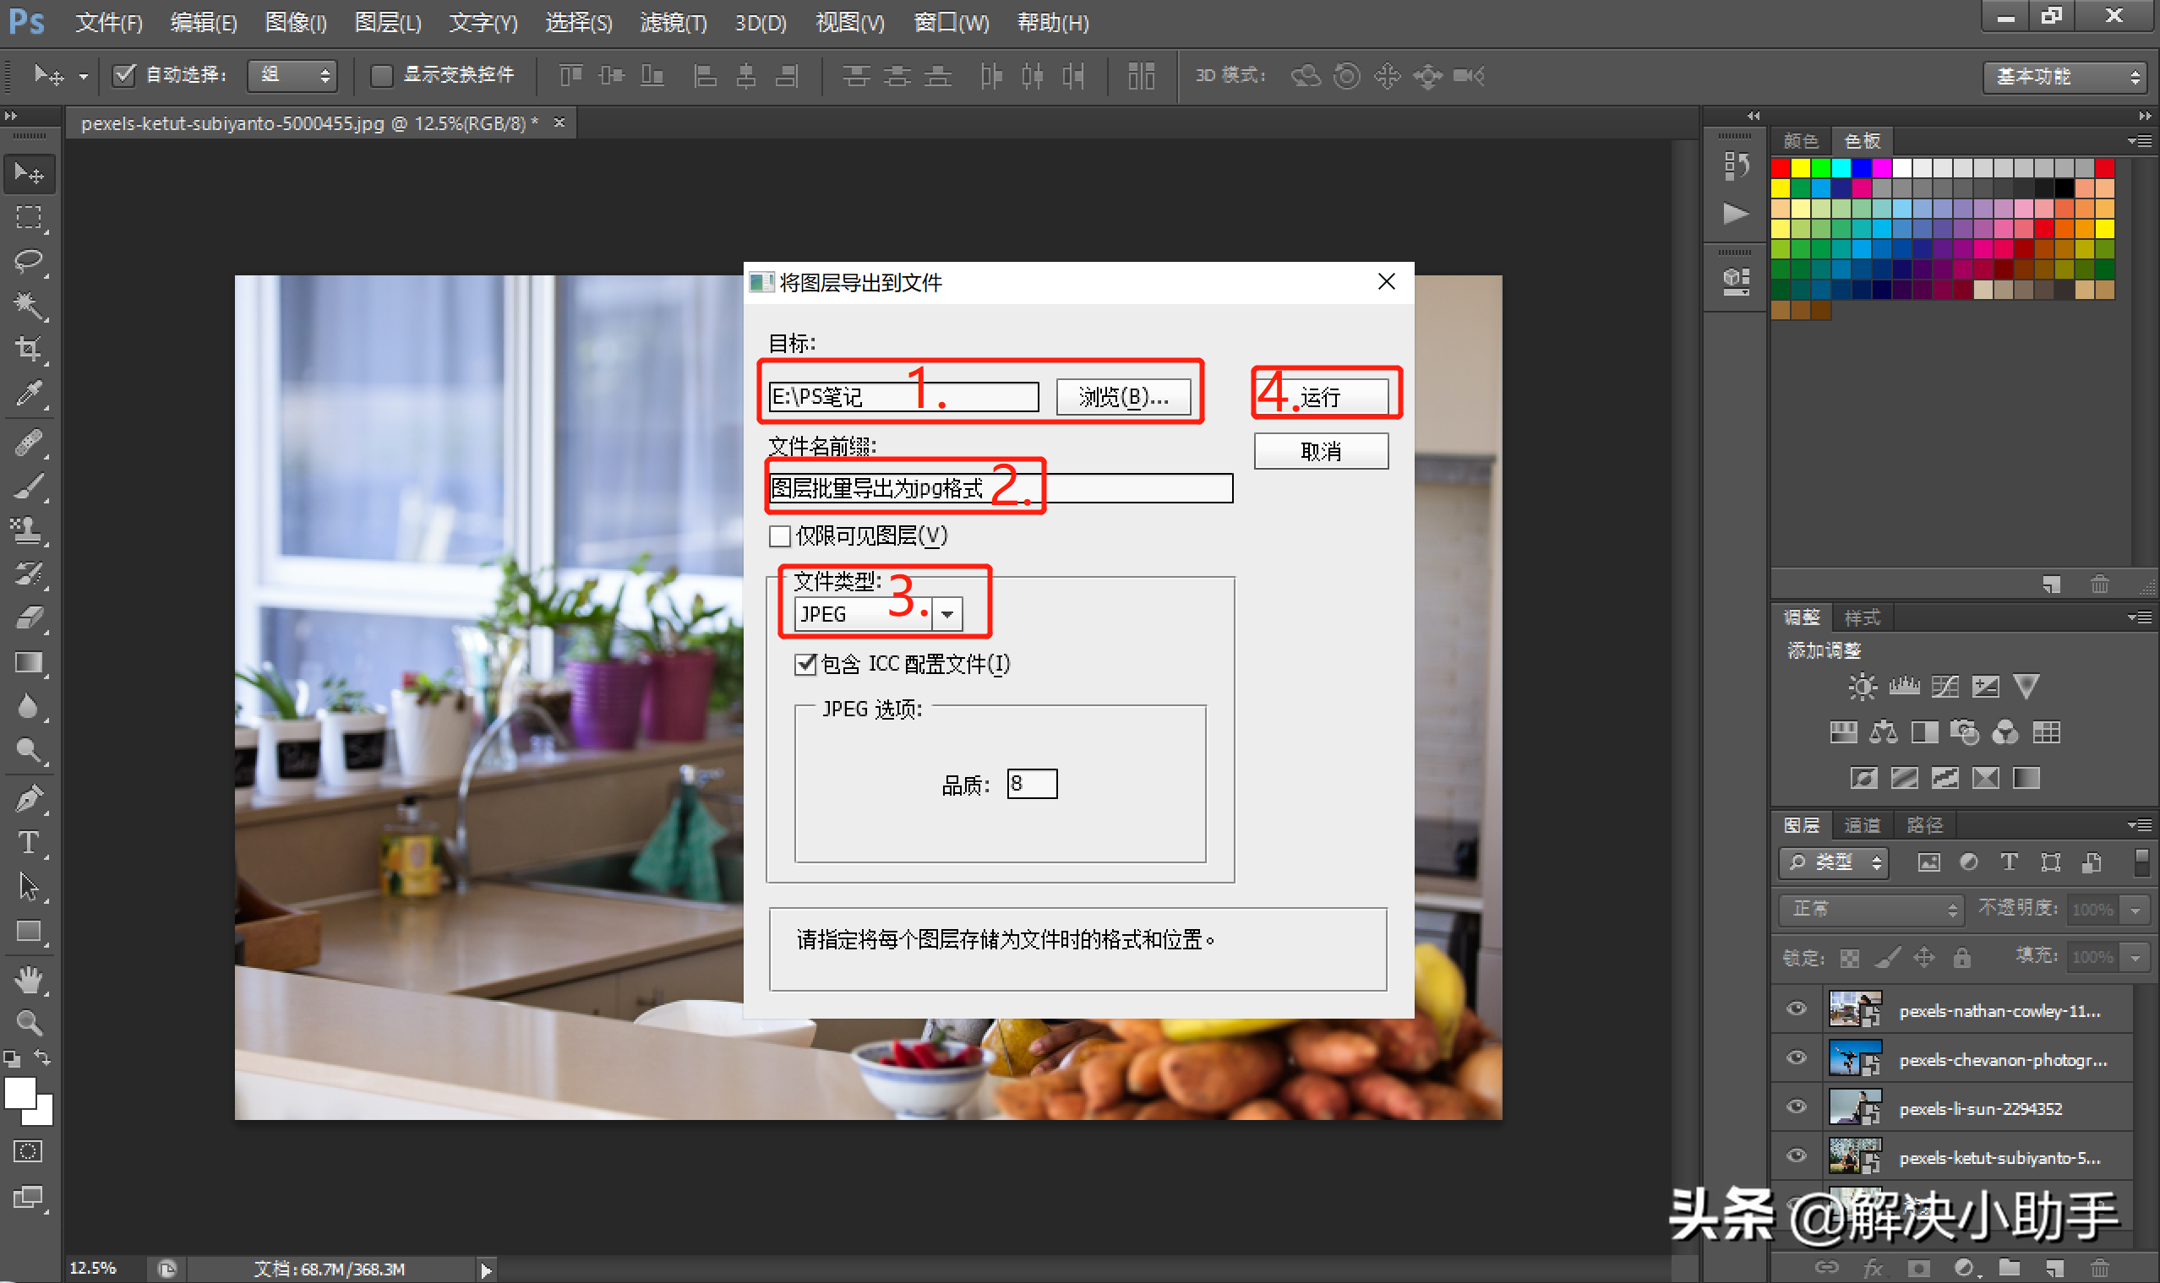The width and height of the screenshot is (2160, 1283).
Task: Click the JPEG quality input field
Action: [1032, 784]
